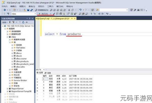The width and height of the screenshot is (152, 103).
Task: Switch to the 结果 results tab
Action: click(40, 73)
